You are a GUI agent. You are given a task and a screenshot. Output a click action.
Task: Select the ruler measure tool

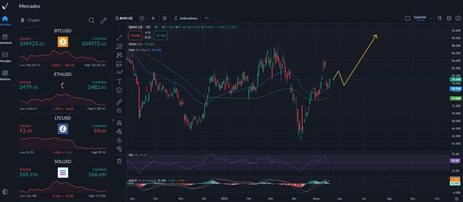coord(119,102)
